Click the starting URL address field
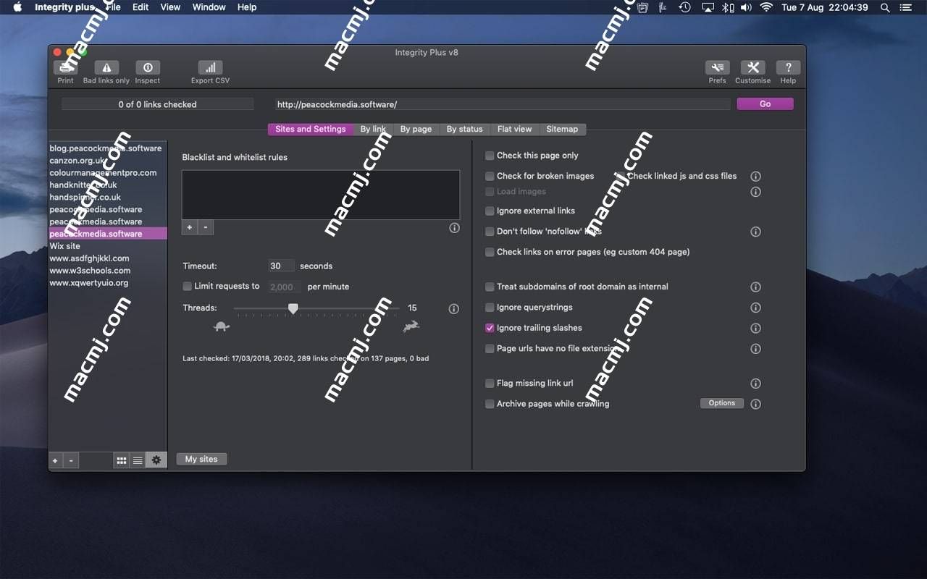 (503, 104)
